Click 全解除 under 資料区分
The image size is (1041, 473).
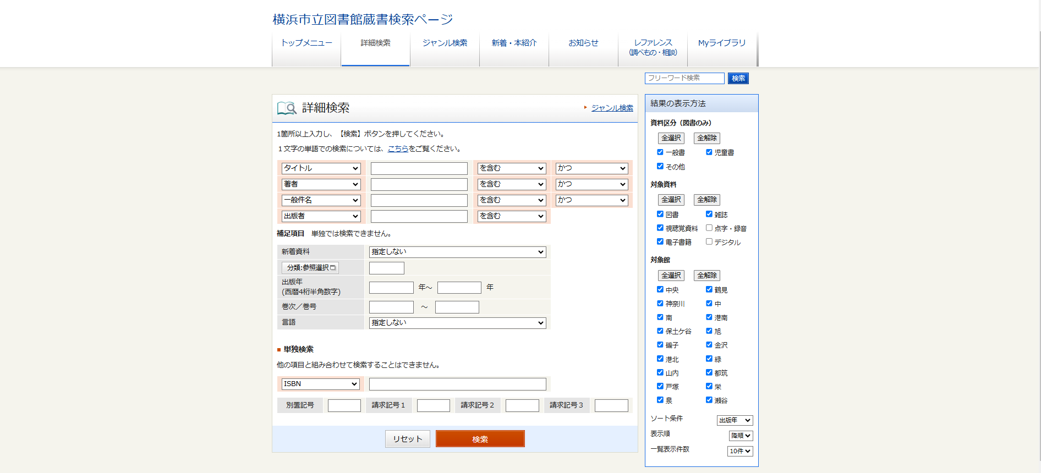pyautogui.click(x=707, y=138)
